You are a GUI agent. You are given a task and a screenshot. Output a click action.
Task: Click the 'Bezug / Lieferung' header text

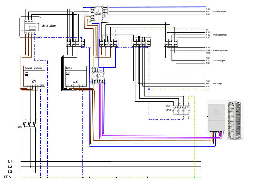[33, 68]
